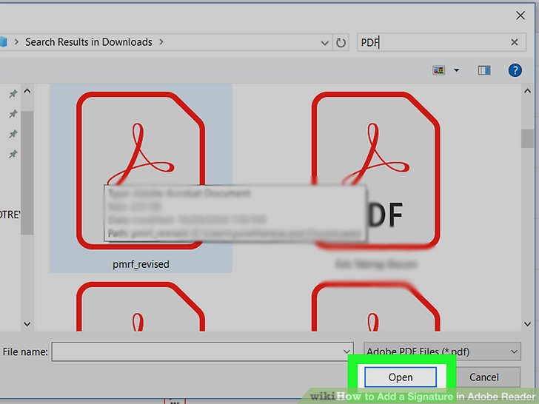
Task: Select the pmrf_revised PDF file thumbnail
Action: pyautogui.click(x=141, y=170)
